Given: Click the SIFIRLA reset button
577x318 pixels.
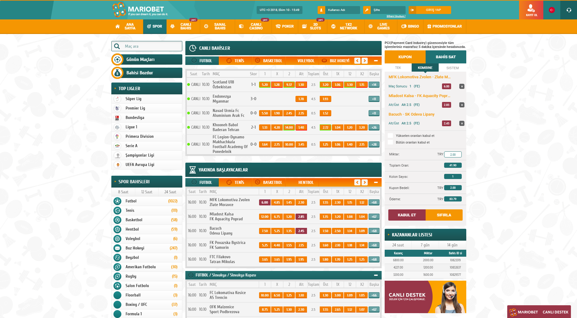Looking at the screenshot, I should pyautogui.click(x=444, y=215).
